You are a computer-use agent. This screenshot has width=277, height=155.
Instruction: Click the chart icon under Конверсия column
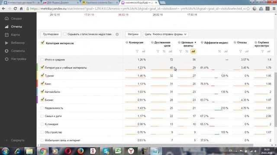coord(143,51)
